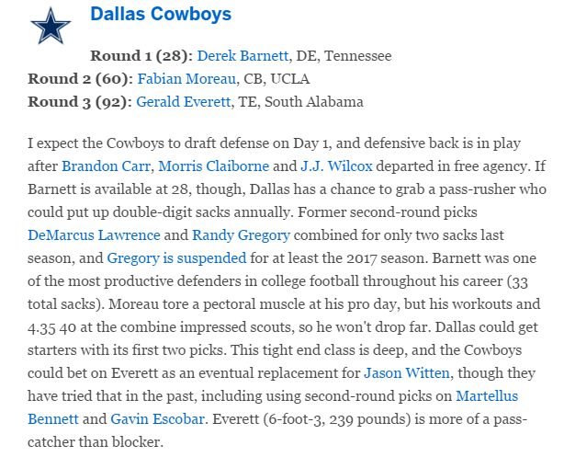
Task: Open Randy Gregory player link
Action: click(241, 235)
